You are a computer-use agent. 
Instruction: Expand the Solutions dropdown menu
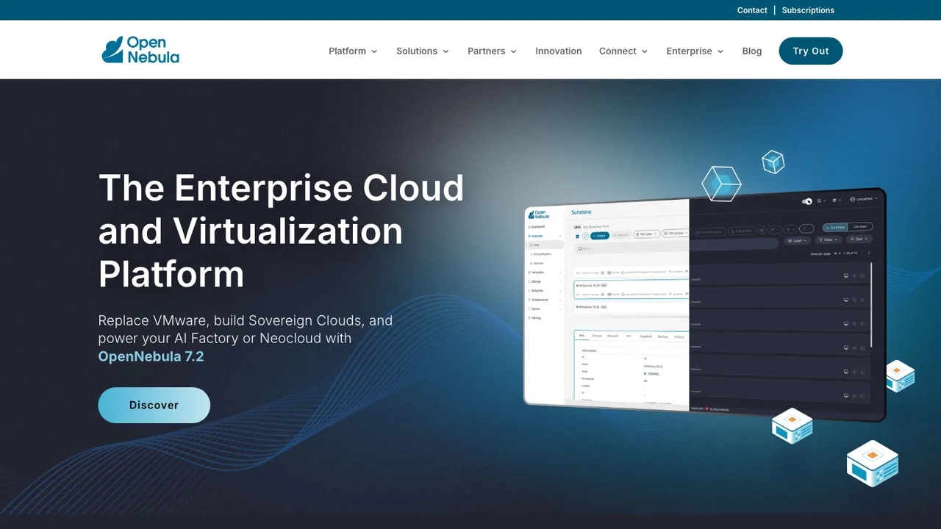(423, 51)
